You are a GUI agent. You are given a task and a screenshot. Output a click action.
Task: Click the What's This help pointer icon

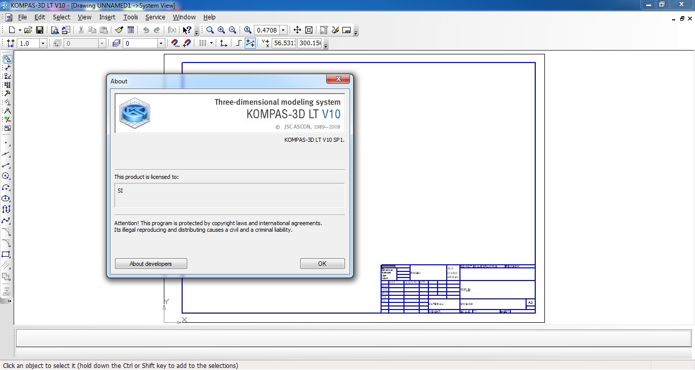[187, 30]
